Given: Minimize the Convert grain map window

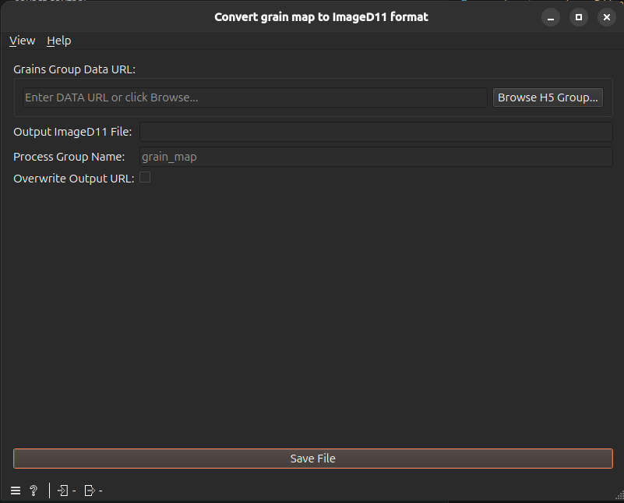Looking at the screenshot, I should [x=551, y=17].
